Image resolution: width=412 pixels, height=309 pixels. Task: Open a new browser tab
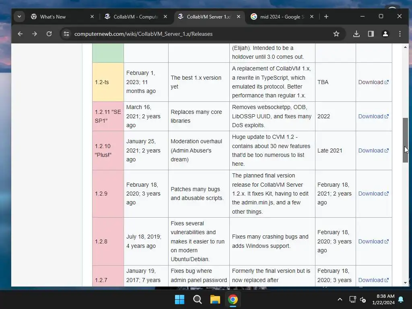click(326, 16)
